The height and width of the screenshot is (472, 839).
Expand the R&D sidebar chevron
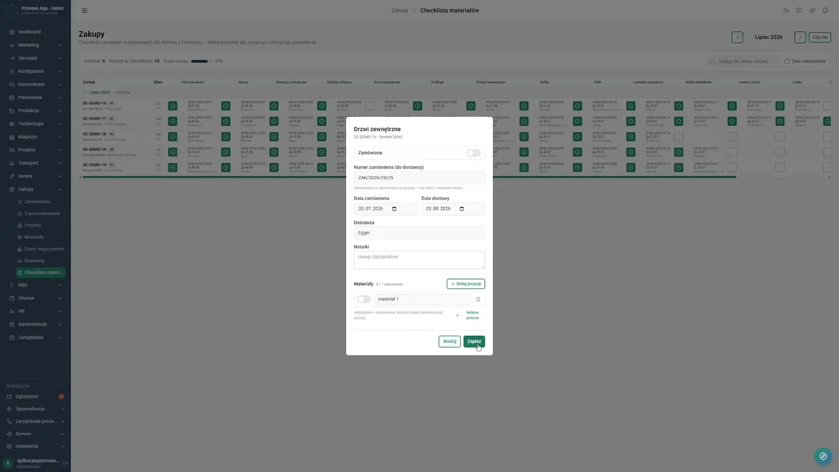point(60,285)
